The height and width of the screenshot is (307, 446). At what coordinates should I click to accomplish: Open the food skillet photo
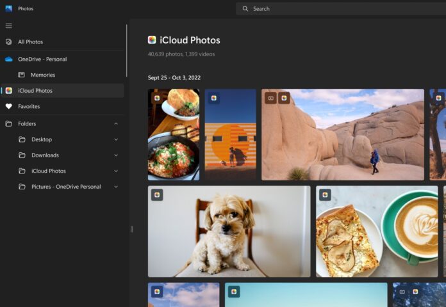pos(174,134)
